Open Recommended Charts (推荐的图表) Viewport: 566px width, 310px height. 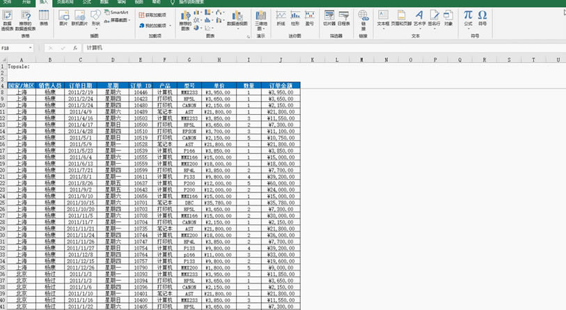pyautogui.click(x=185, y=21)
